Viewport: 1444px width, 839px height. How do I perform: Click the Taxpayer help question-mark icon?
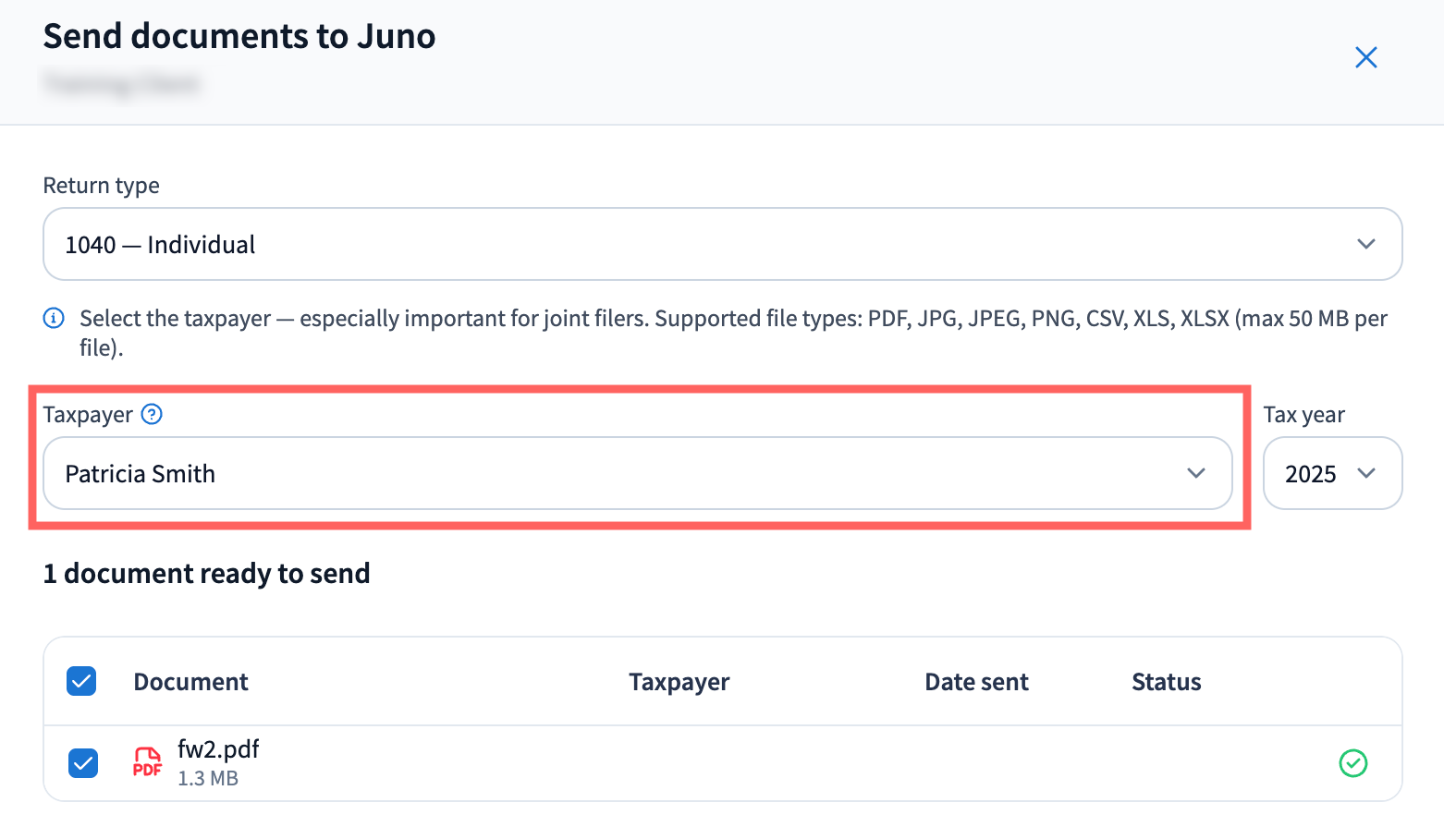(x=152, y=414)
